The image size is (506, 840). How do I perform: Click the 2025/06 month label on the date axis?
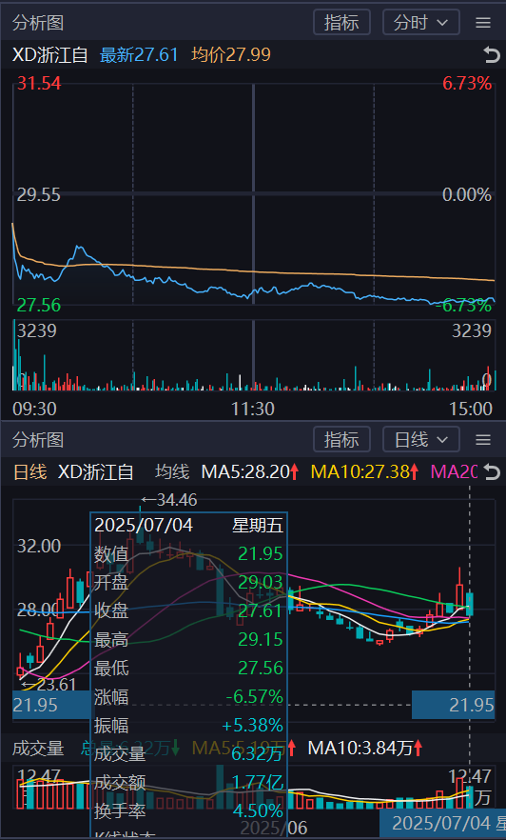point(274,829)
